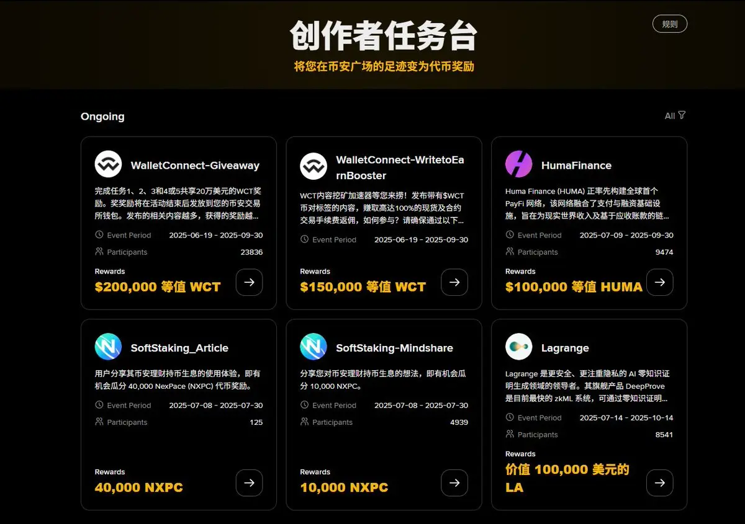The height and width of the screenshot is (524, 745).
Task: Click the SoftStaking_Article logo icon
Action: 108,347
